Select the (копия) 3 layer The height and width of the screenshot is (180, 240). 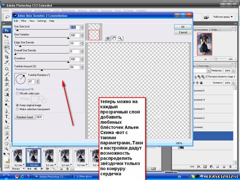(213, 109)
